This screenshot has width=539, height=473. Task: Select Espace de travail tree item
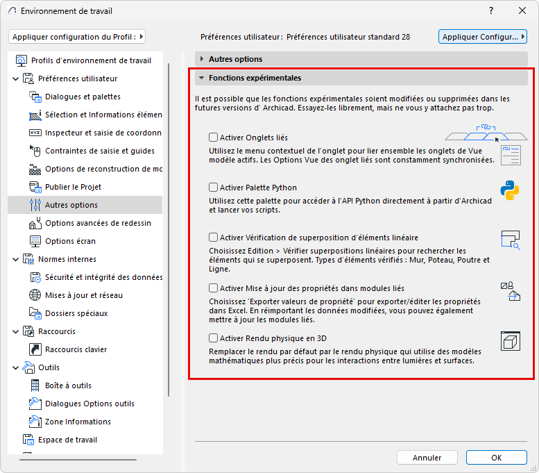click(68, 440)
